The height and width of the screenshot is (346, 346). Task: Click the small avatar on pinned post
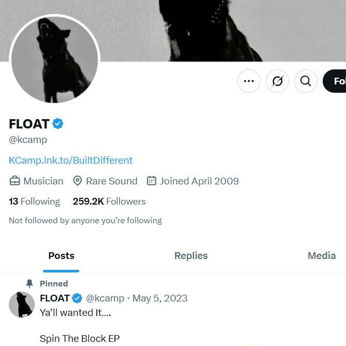(x=22, y=305)
